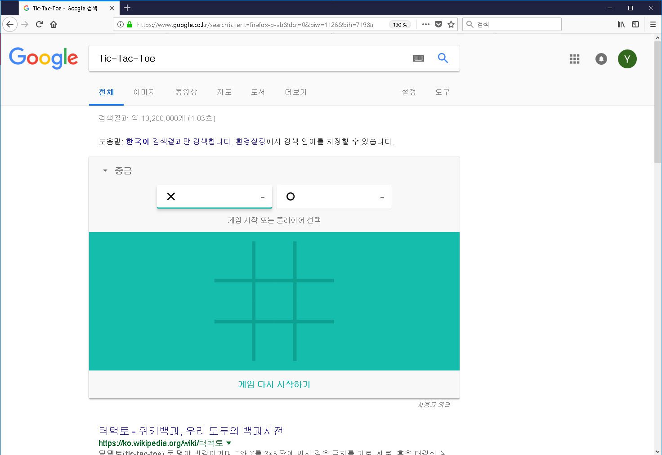
Task: Open Google notifications bell
Action: [601, 59]
